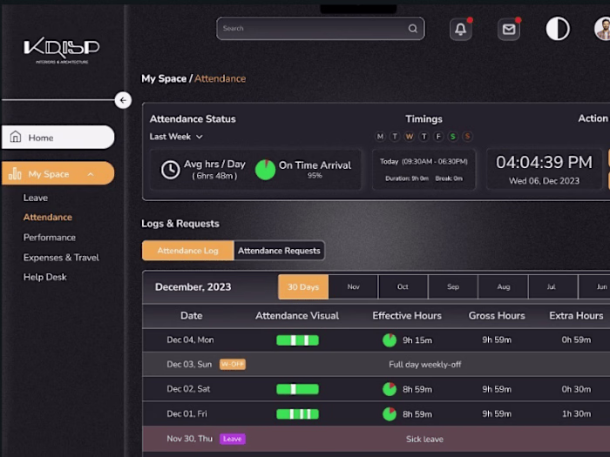Click the My Space breadcrumb link
Viewport: 610px width, 457px height.
tap(164, 78)
